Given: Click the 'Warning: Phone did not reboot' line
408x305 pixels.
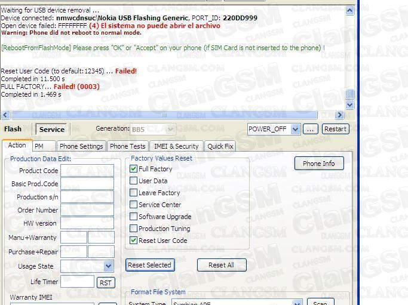Looking at the screenshot, I should 71,33.
